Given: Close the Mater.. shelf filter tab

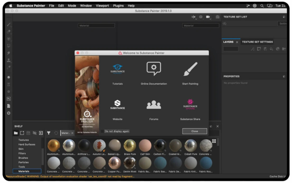Looking at the screenshot, I should [73, 133].
